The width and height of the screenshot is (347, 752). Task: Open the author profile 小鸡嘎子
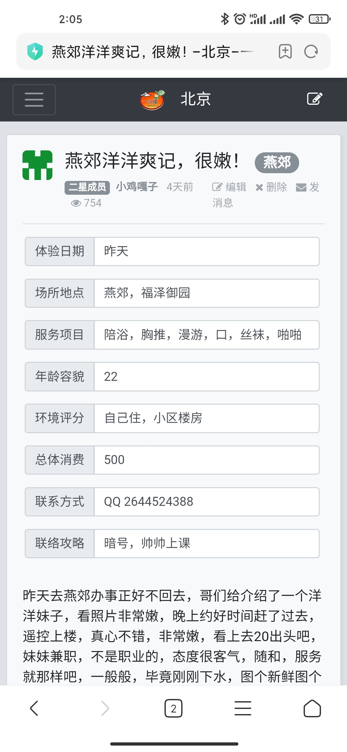click(x=137, y=186)
